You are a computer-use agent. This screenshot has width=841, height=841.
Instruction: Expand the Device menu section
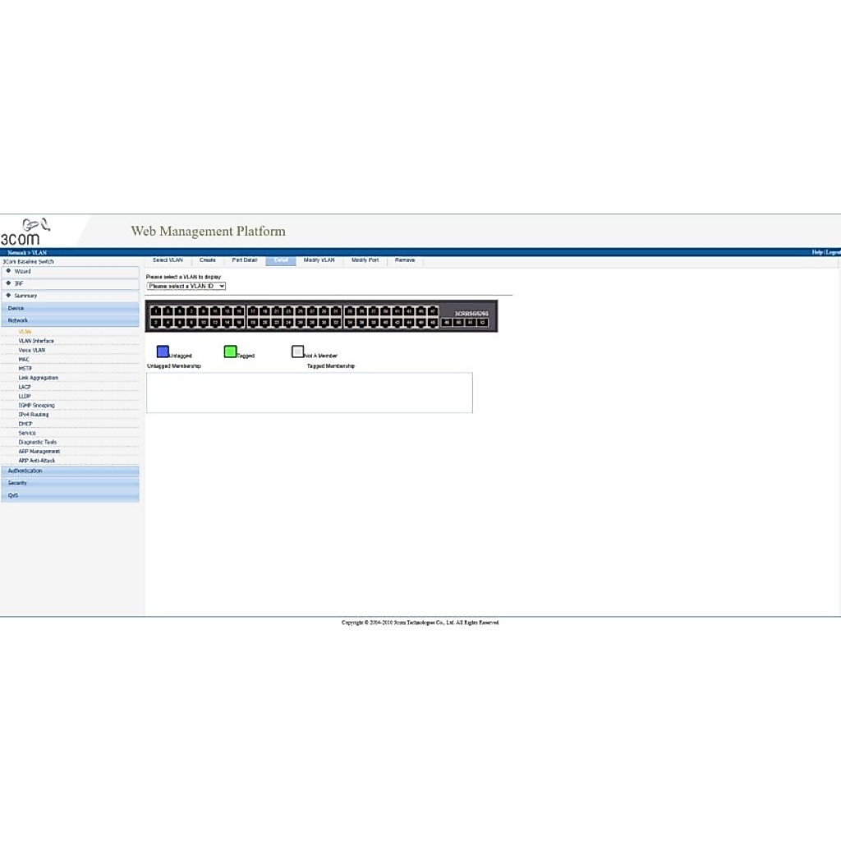click(71, 308)
